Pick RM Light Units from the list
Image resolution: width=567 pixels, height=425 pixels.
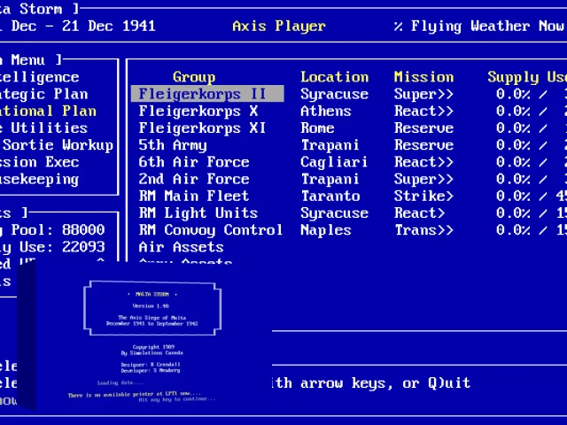198,212
